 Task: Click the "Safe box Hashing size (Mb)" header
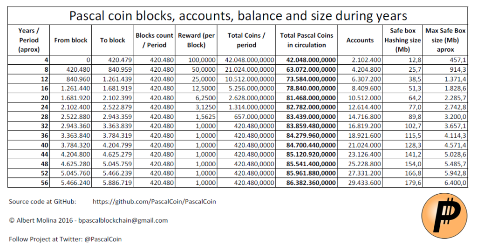(402, 40)
